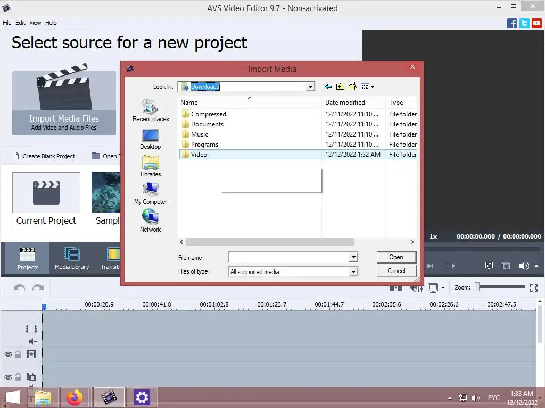
Task: Toggle visibility eye on the overlay track
Action: (7, 377)
